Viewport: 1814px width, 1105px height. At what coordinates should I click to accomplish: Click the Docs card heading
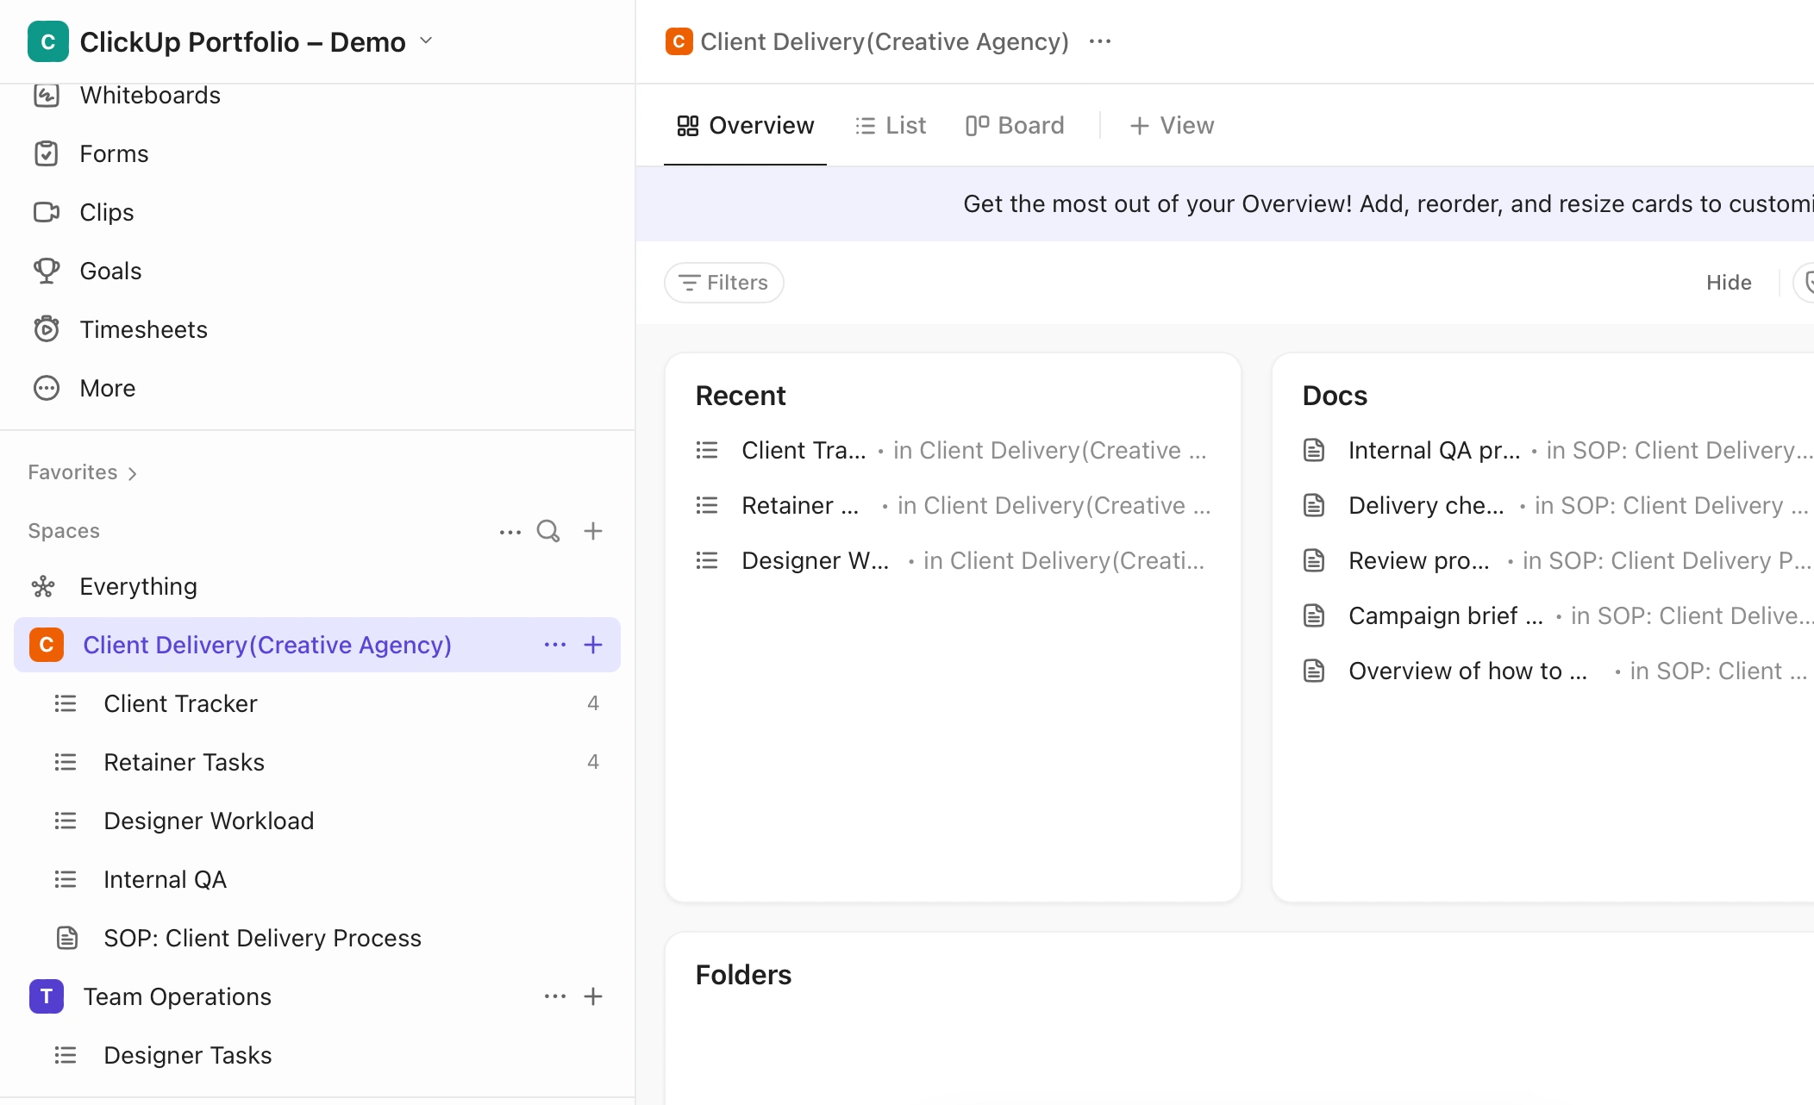[1335, 396]
